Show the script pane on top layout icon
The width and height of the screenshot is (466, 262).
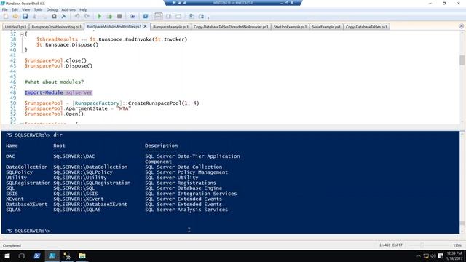[x=159, y=16]
